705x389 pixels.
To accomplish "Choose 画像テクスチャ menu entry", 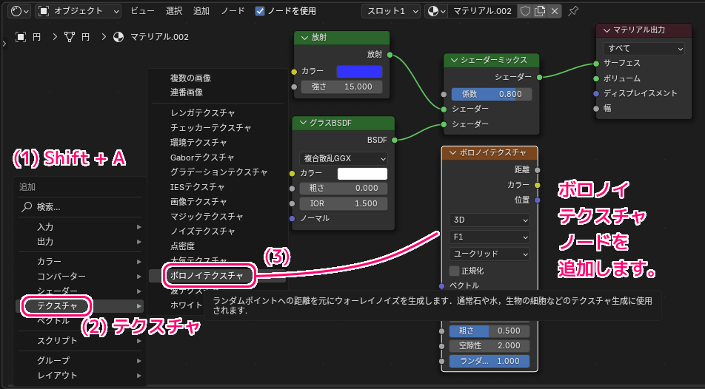I will (x=217, y=202).
